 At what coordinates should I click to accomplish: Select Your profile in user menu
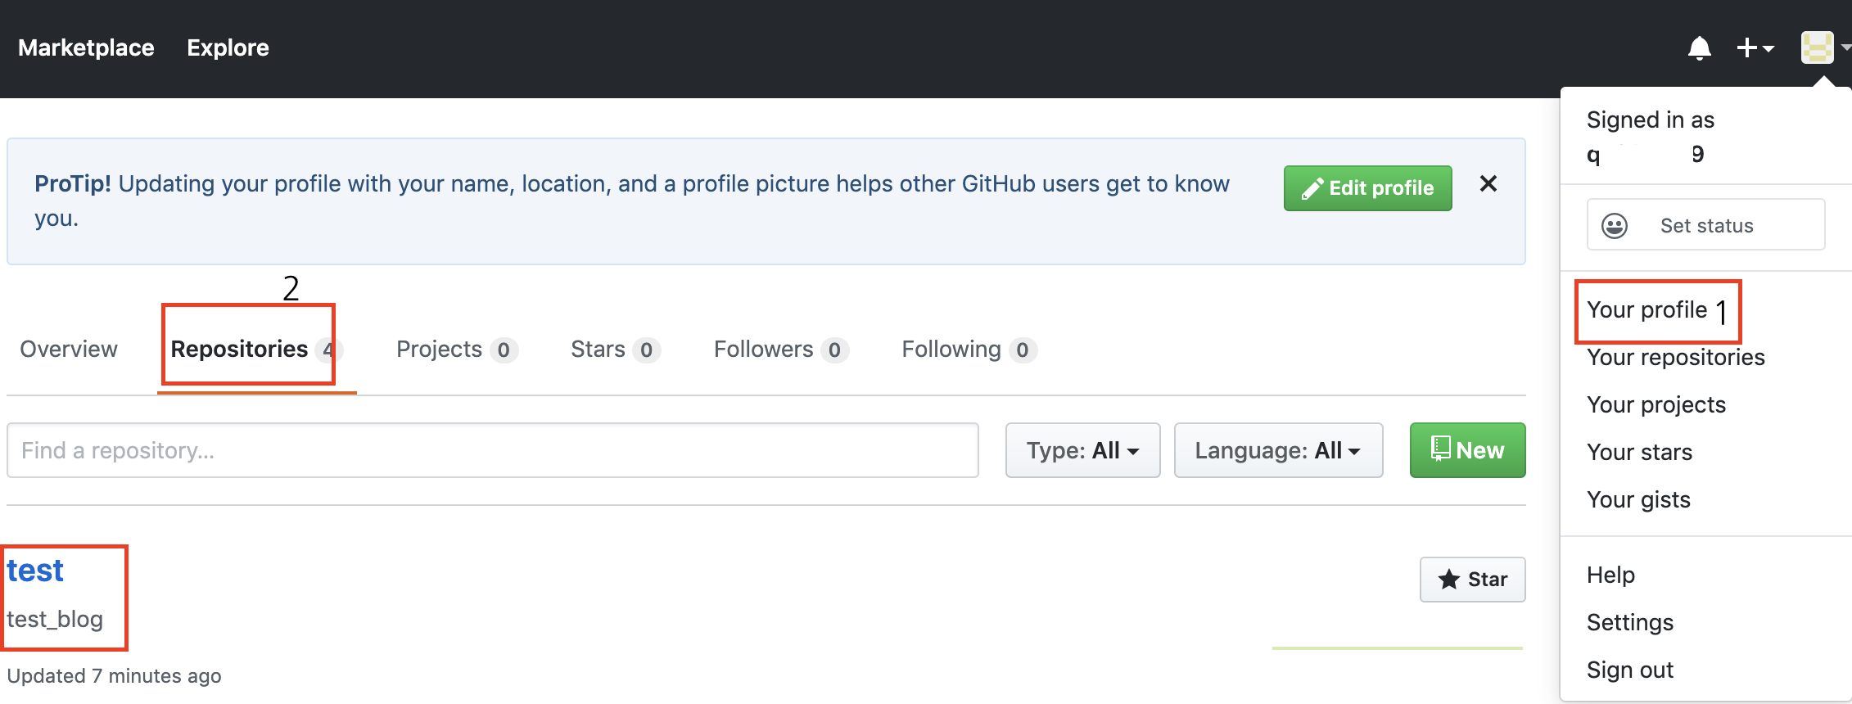1646,309
